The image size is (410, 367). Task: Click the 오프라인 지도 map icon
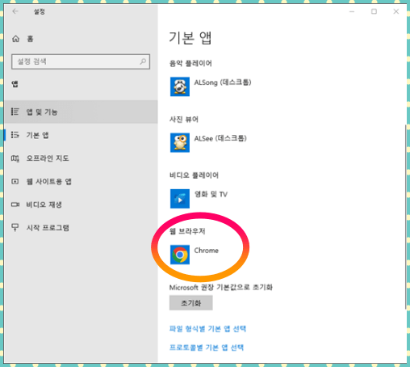point(15,158)
